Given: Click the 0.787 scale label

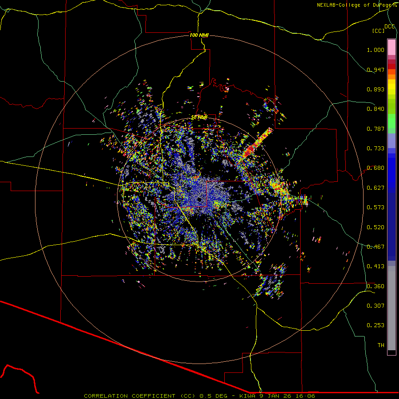Looking at the screenshot, I should pos(376,129).
